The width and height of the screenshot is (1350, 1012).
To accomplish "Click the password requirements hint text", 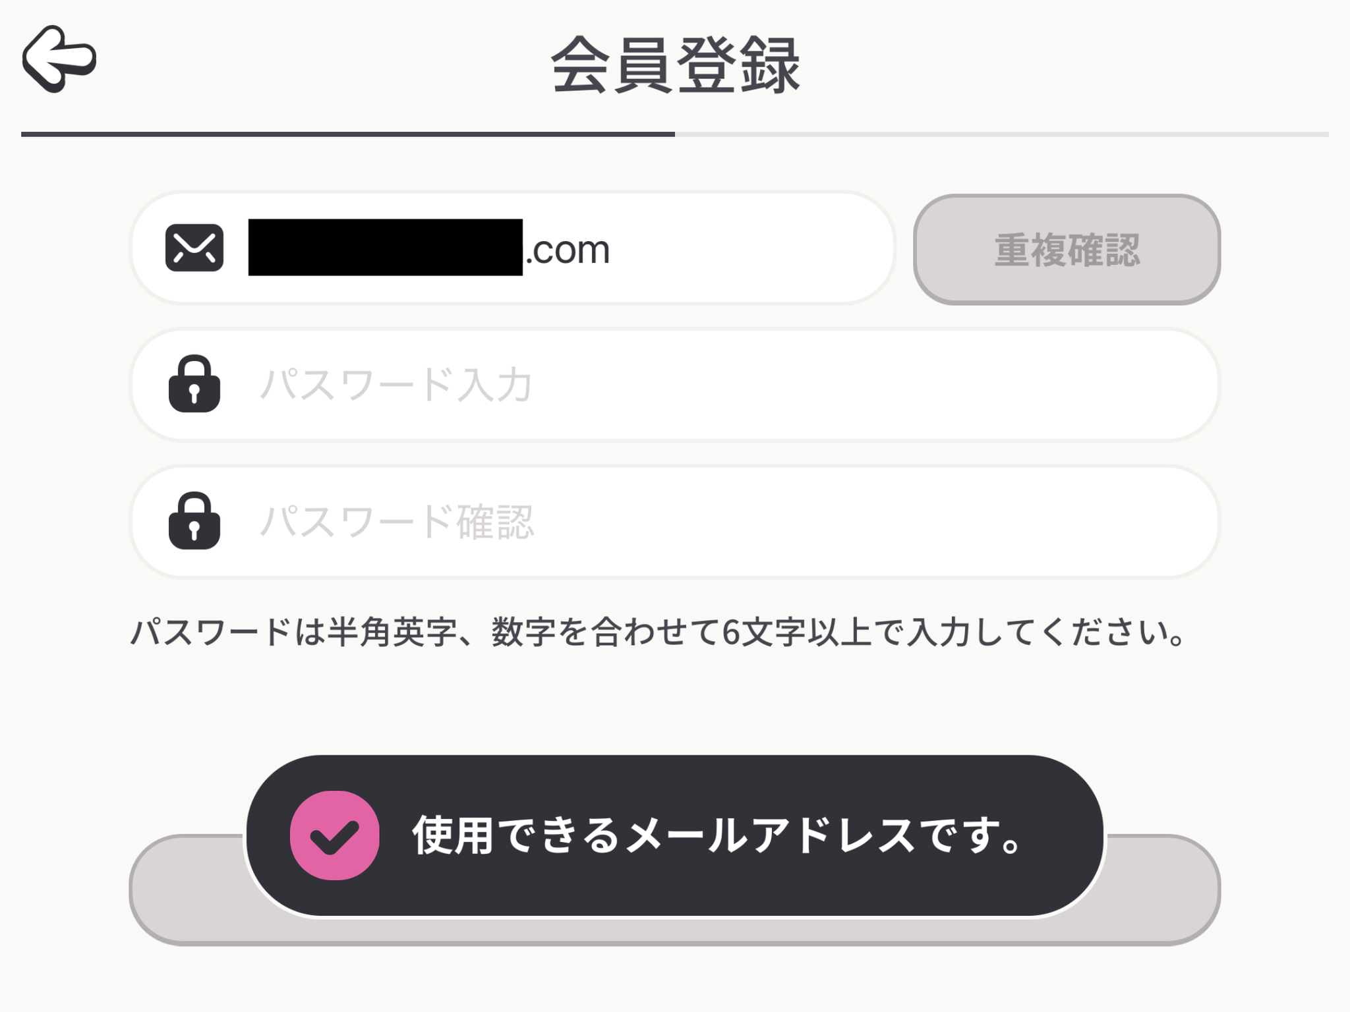I will pos(658,632).
